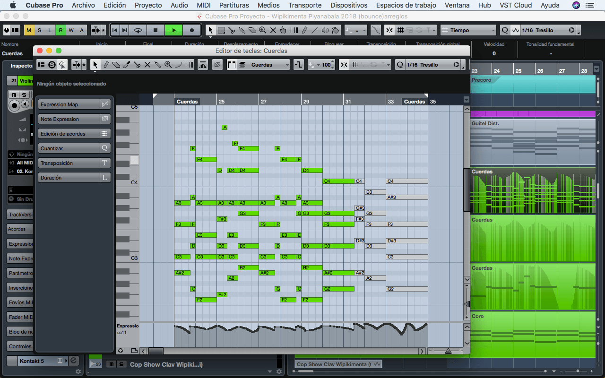605x378 pixels.
Task: Select the Time Warp tool in Key Editor
Action: pyautogui.click(x=189, y=65)
